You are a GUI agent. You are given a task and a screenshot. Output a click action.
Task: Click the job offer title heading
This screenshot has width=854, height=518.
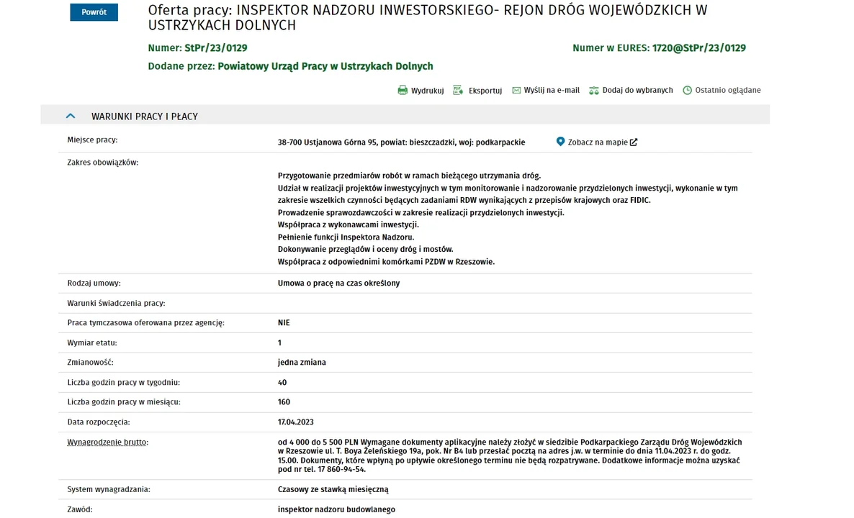(x=428, y=17)
